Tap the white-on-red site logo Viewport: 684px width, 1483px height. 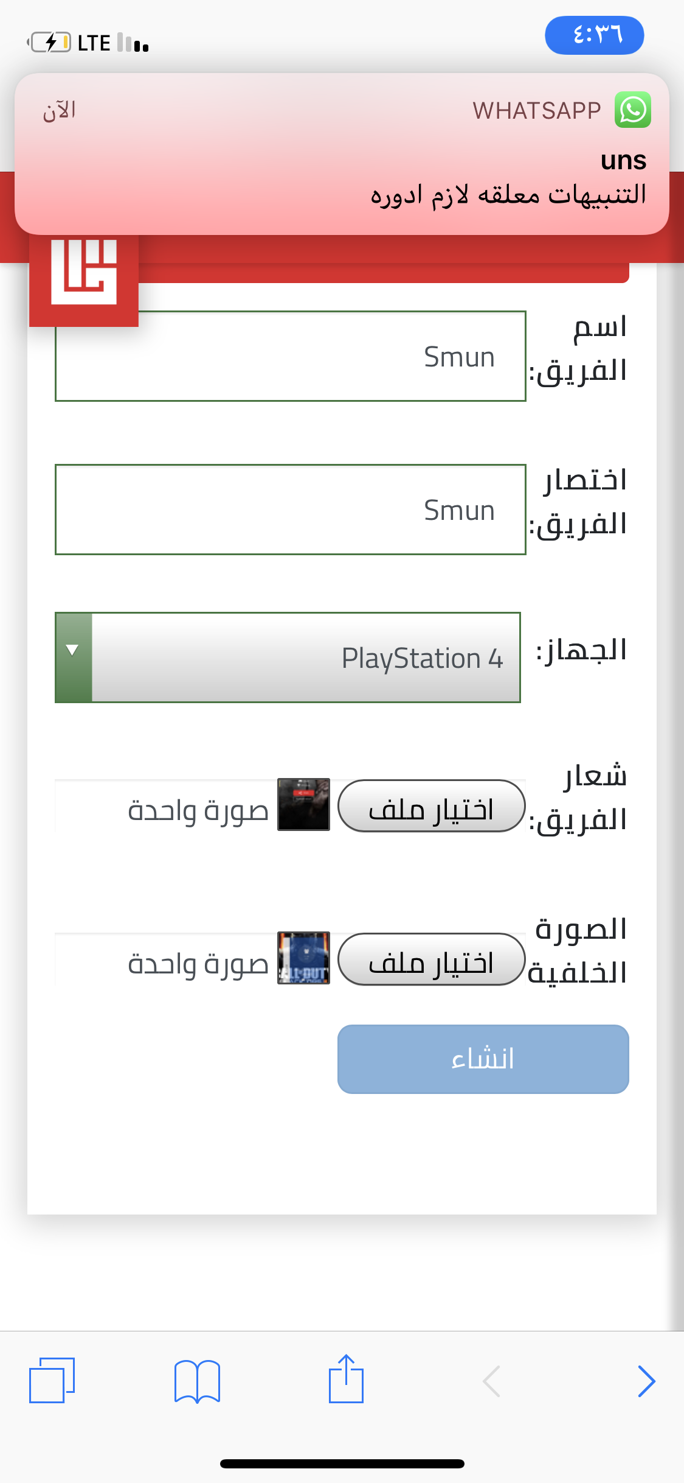point(84,273)
